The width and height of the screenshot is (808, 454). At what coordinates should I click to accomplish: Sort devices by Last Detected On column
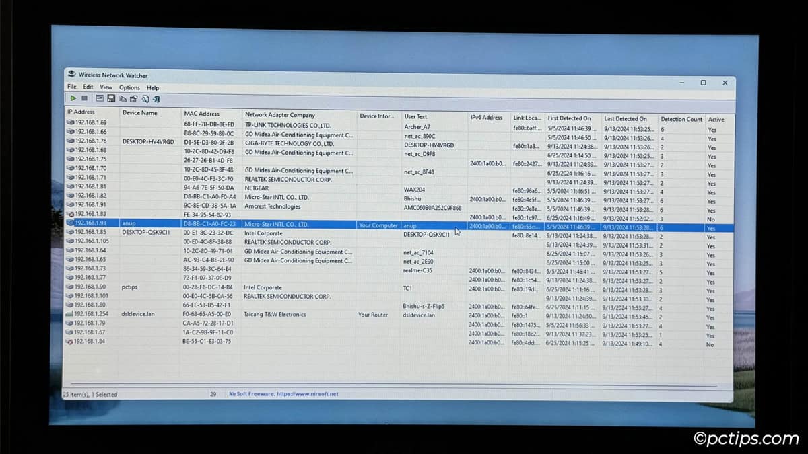point(627,115)
